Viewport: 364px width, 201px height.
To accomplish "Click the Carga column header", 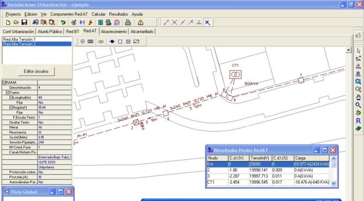I will tap(312, 158).
